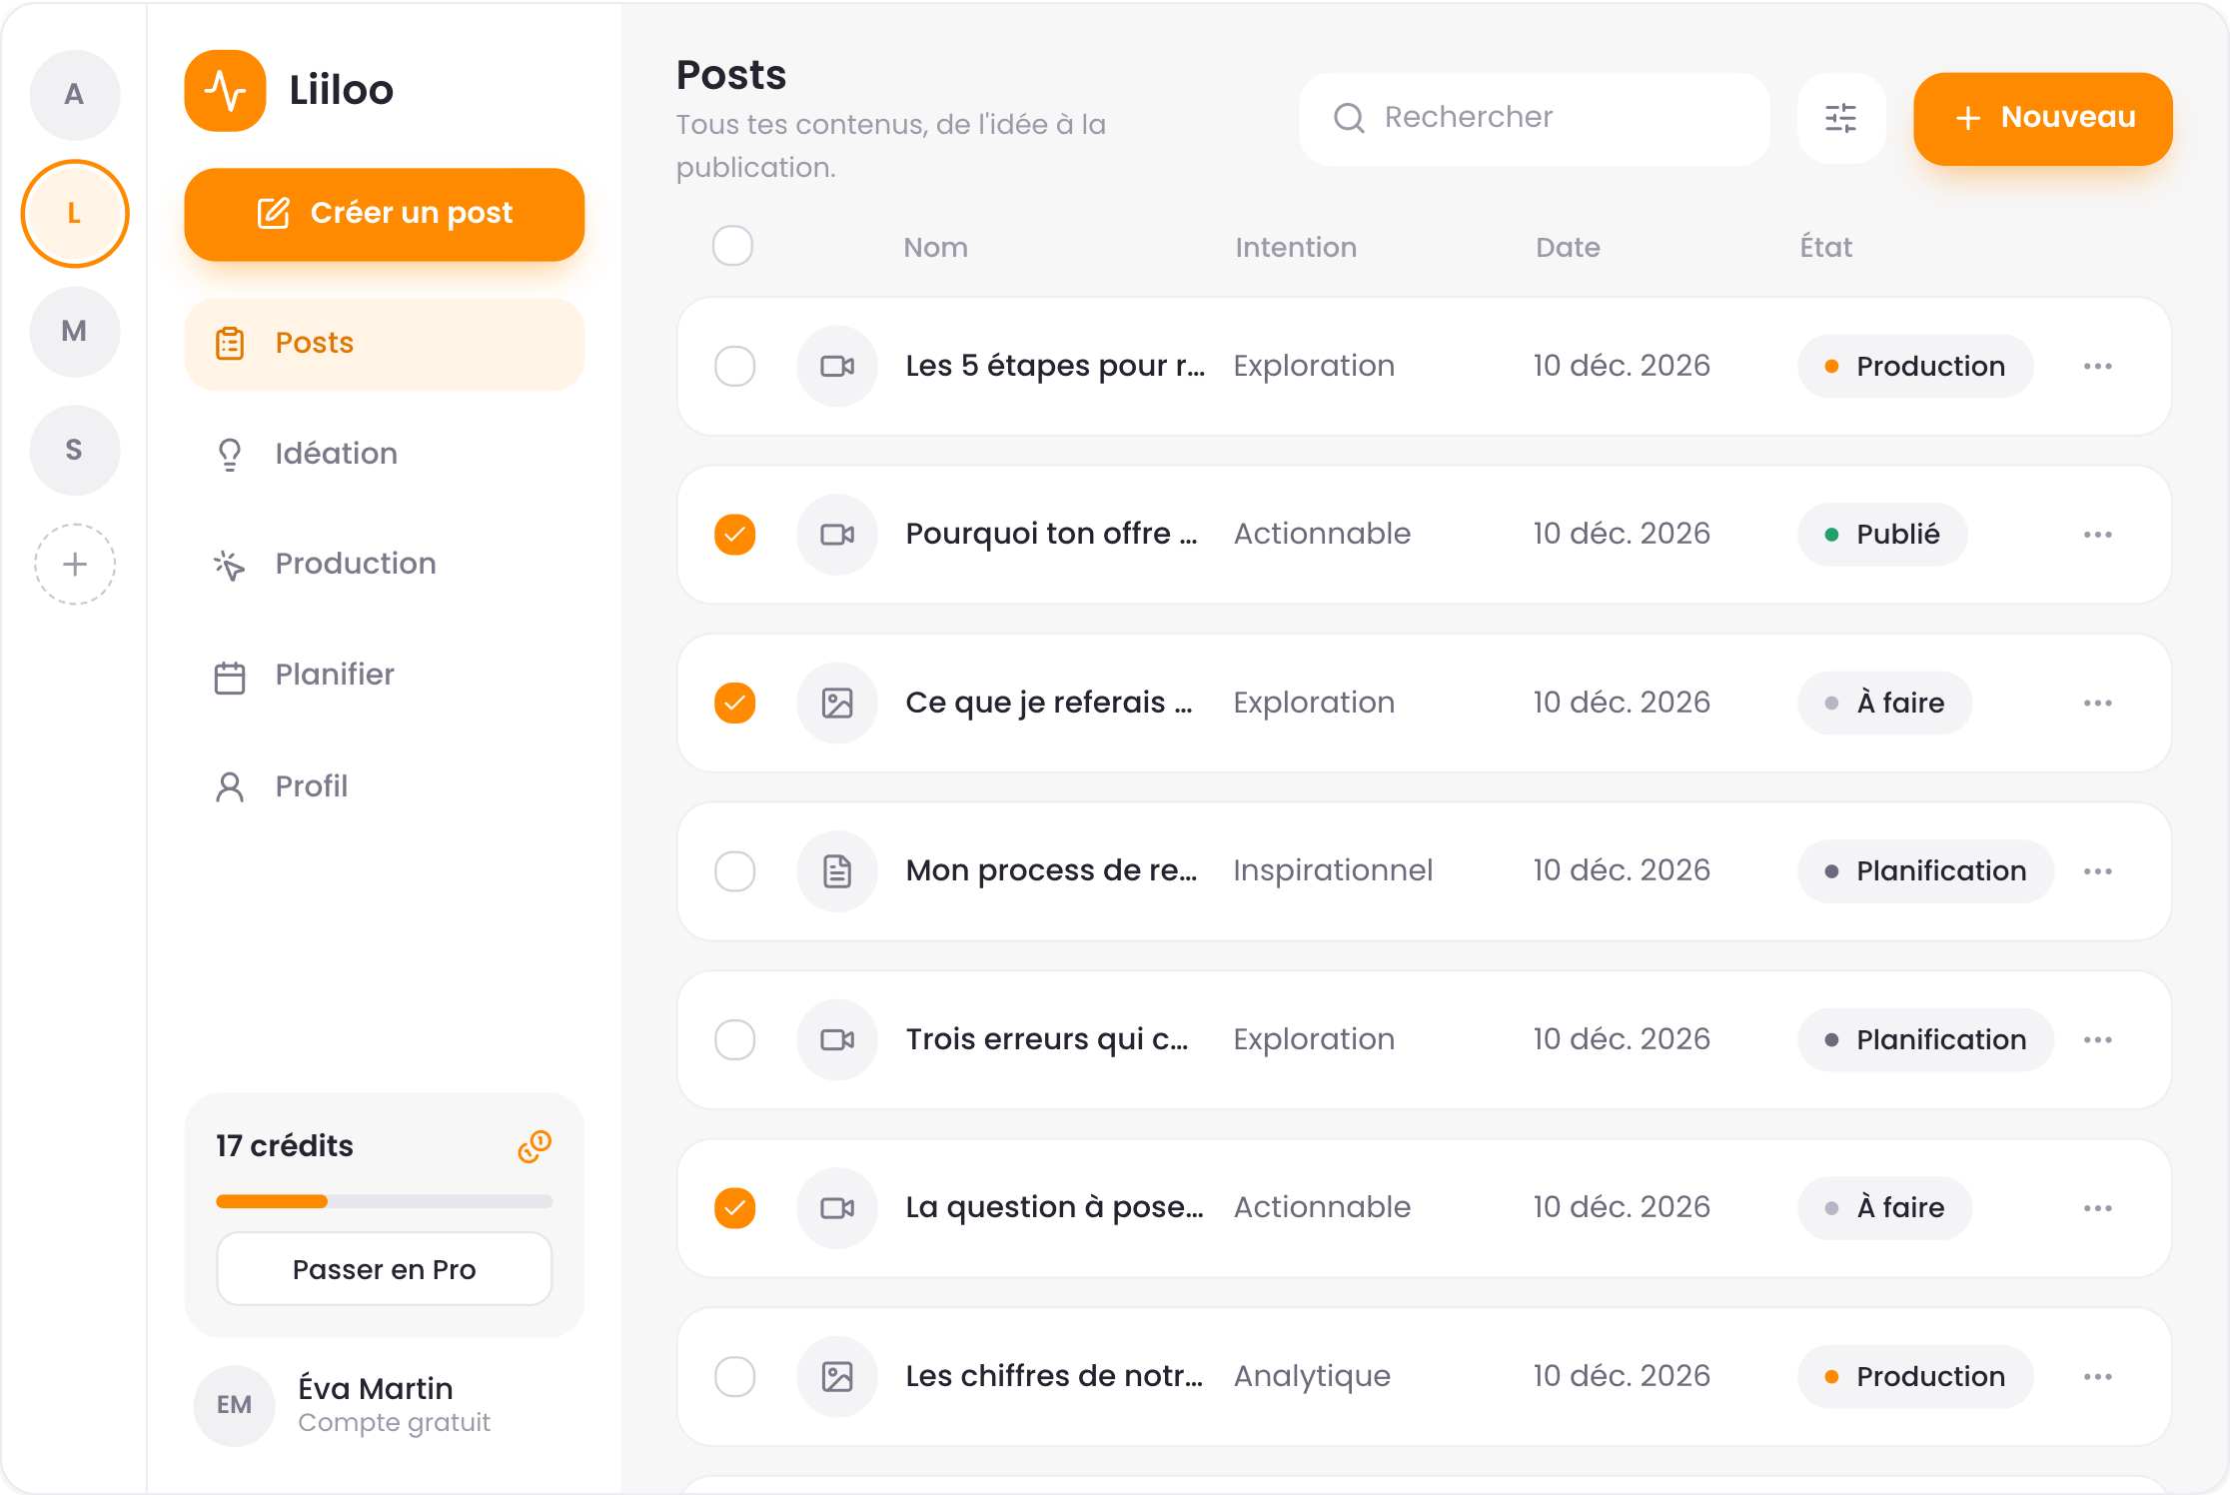Open the Profil sidebar link

point(385,786)
